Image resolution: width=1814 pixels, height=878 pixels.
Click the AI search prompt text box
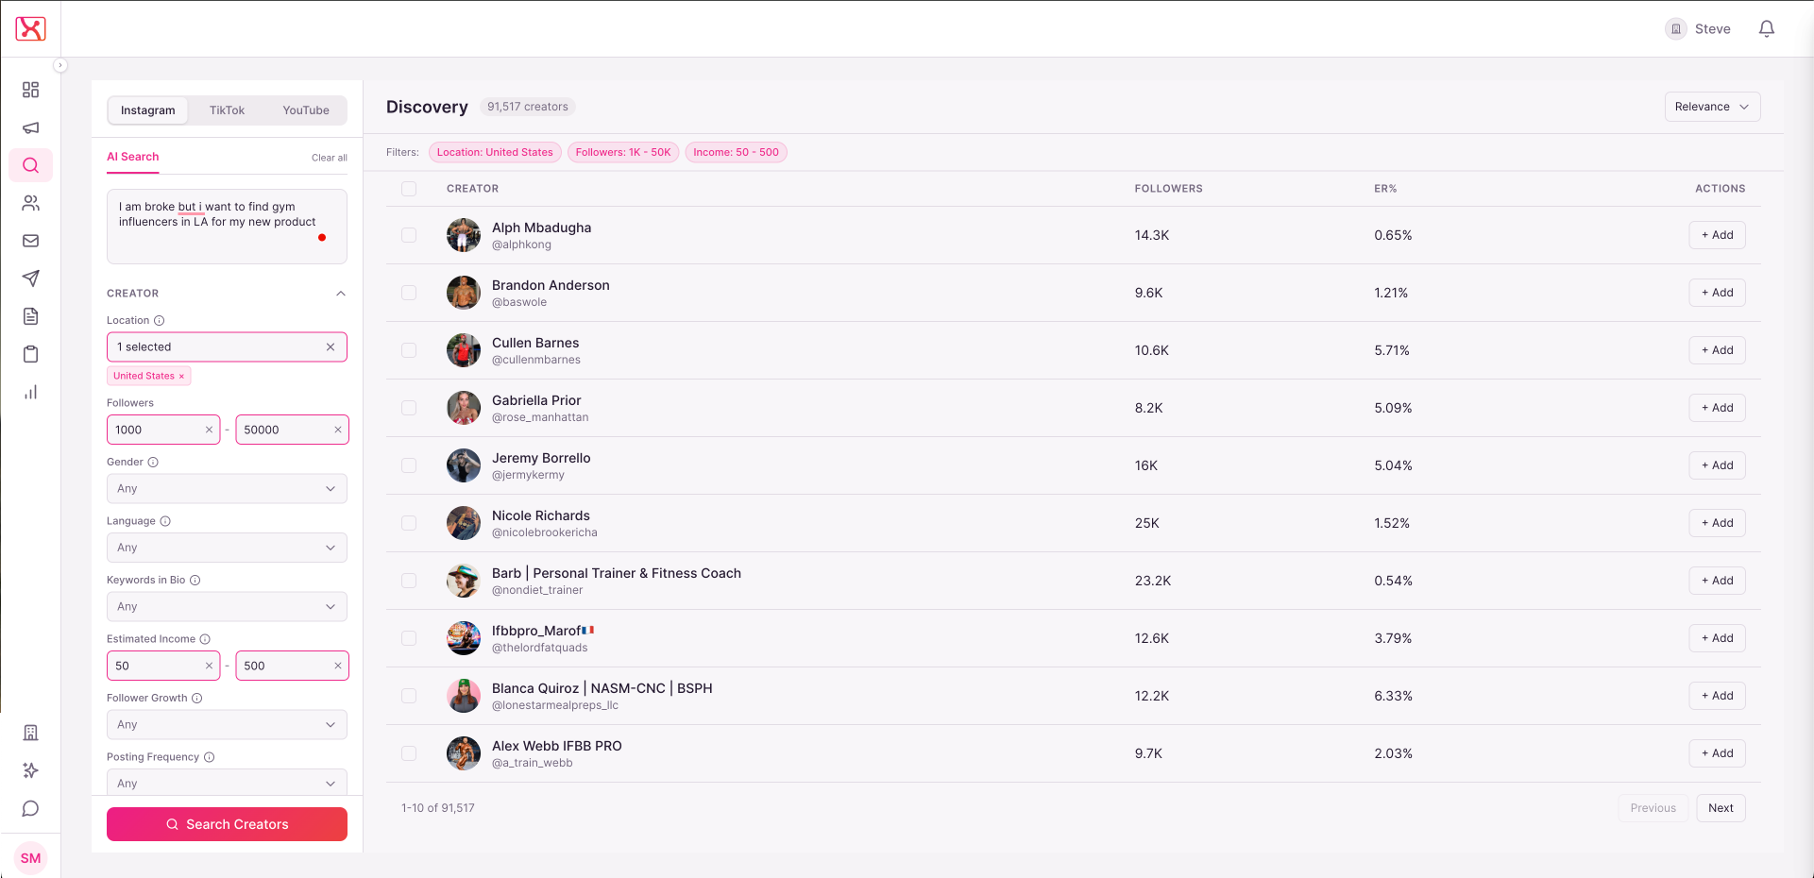click(227, 227)
